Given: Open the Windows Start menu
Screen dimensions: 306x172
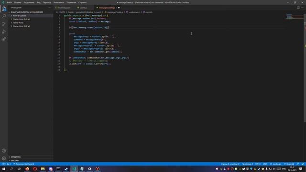Looking at the screenshot, I should (x=4, y=169).
